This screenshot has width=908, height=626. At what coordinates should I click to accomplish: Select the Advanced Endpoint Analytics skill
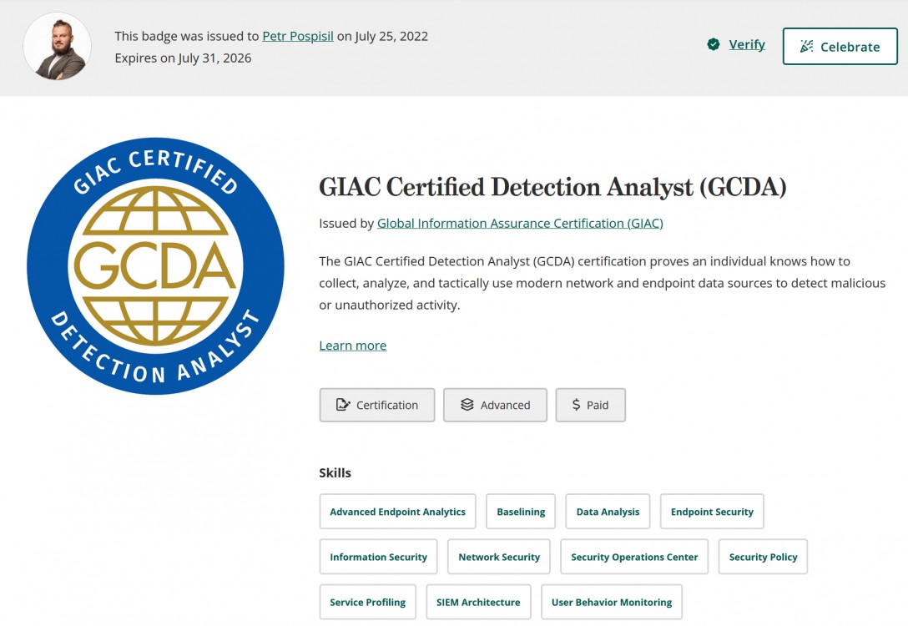point(397,512)
